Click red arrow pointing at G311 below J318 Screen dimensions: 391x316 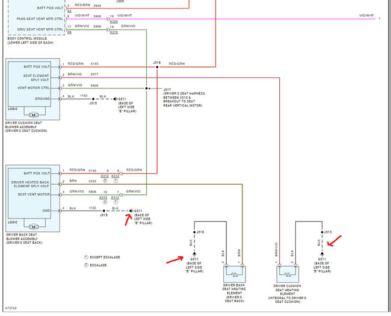coord(175,260)
